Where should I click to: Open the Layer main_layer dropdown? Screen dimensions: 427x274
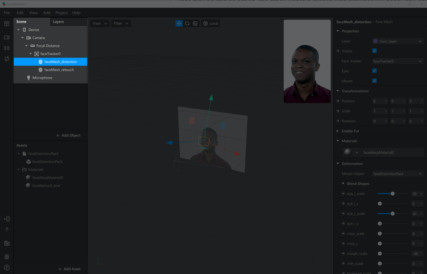point(398,41)
